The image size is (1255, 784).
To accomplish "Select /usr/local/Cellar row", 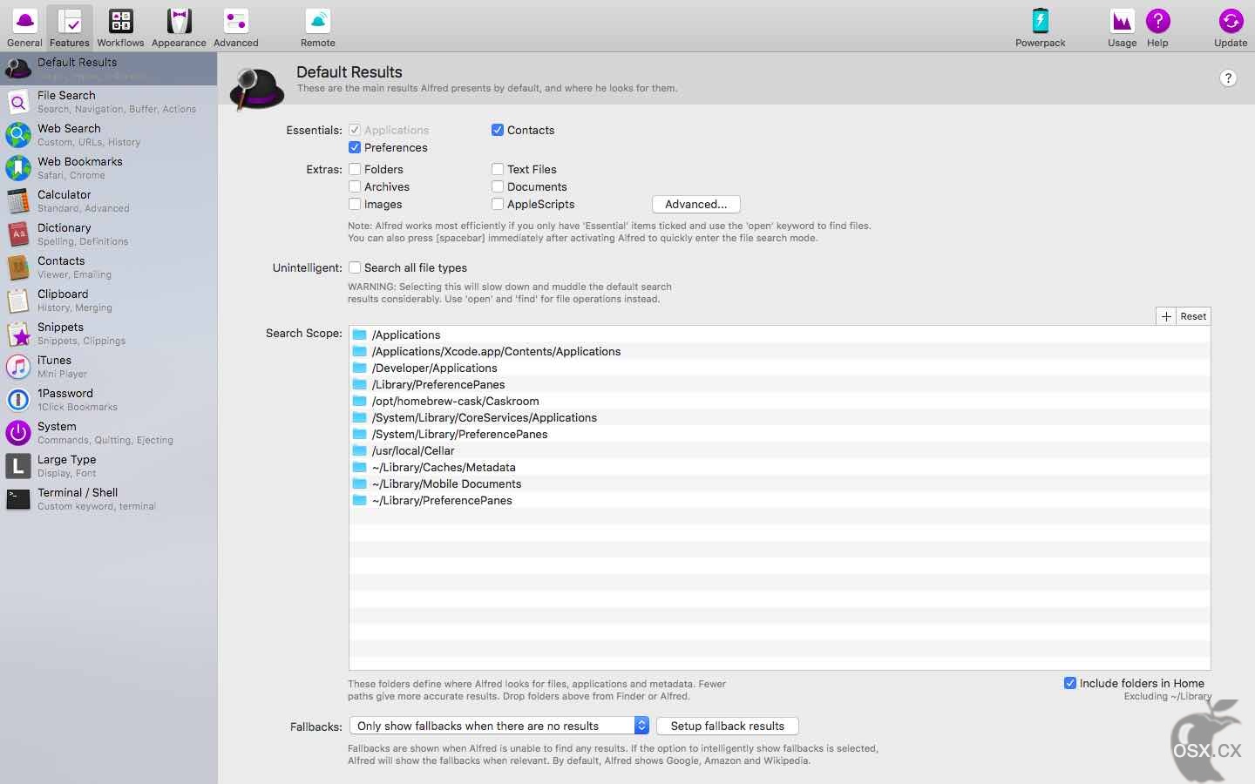I will pyautogui.click(x=779, y=450).
